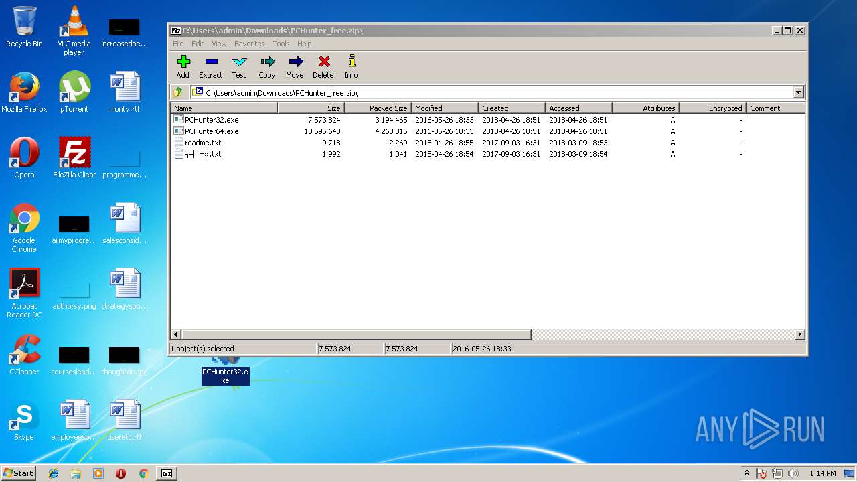Click the Add toolbar icon

point(183,67)
